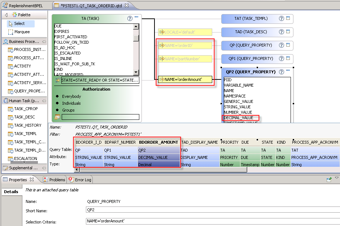Open the Properties view menu arrow
340x226 pixels.
tap(336, 178)
